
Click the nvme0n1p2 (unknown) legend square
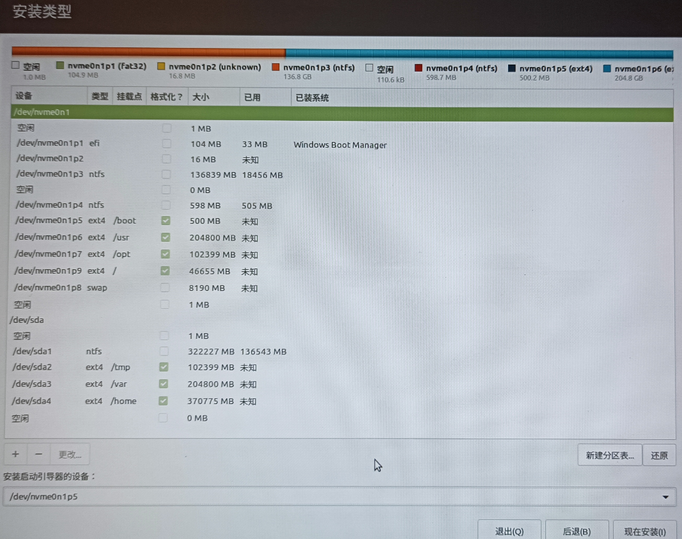161,66
